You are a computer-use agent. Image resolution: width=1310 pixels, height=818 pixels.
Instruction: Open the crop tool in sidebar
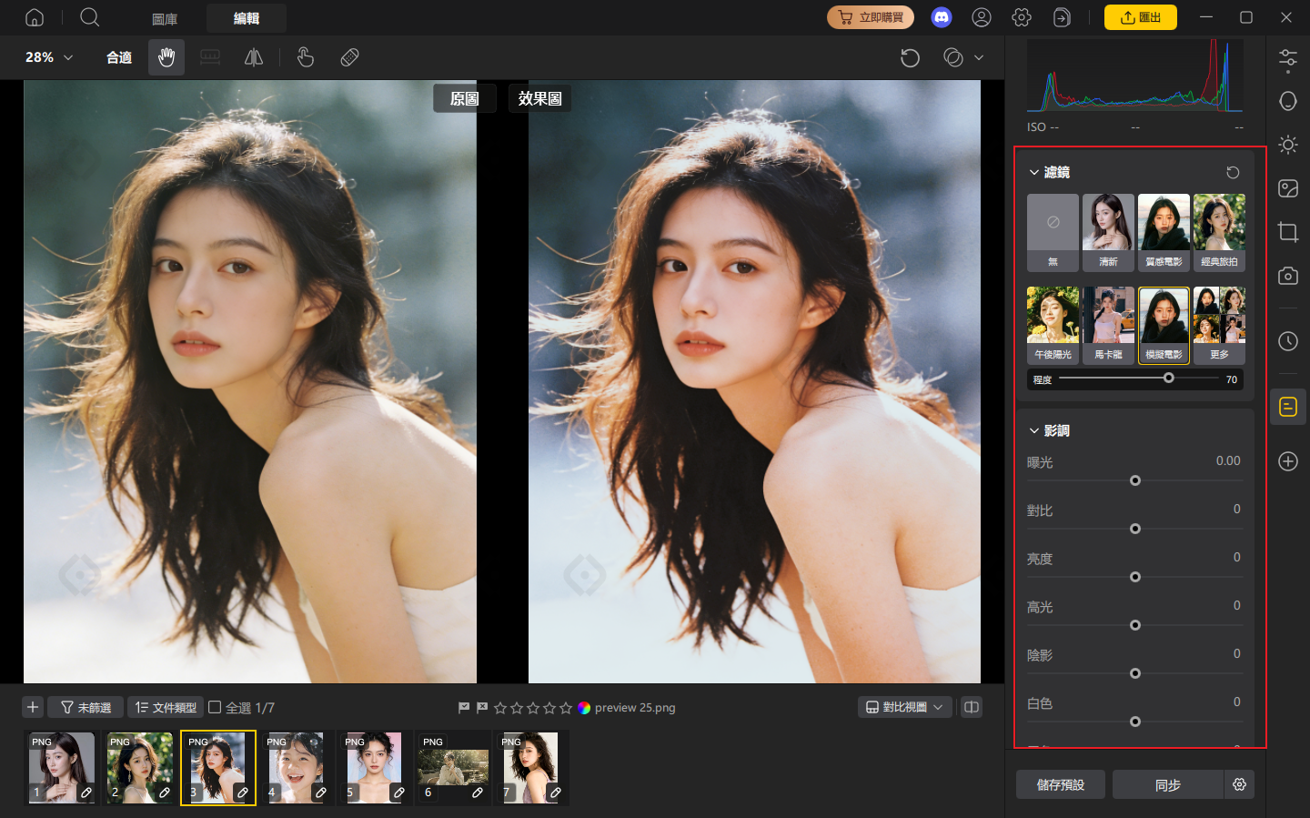(x=1288, y=232)
